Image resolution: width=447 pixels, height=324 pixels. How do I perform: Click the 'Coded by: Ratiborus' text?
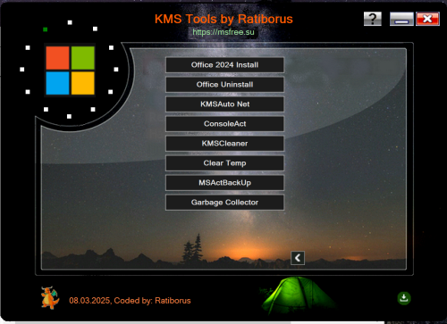[x=152, y=301]
